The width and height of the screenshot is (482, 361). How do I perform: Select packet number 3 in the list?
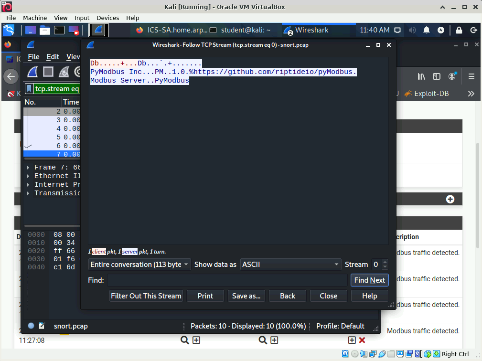pos(52,120)
